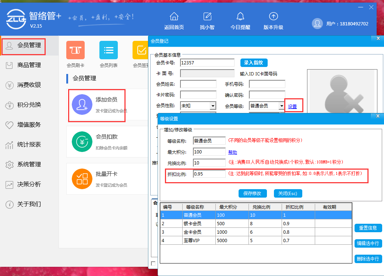Viewport: 384px width, 276px height.
Task: Open the 会员列表 member list icon
Action: click(x=108, y=50)
